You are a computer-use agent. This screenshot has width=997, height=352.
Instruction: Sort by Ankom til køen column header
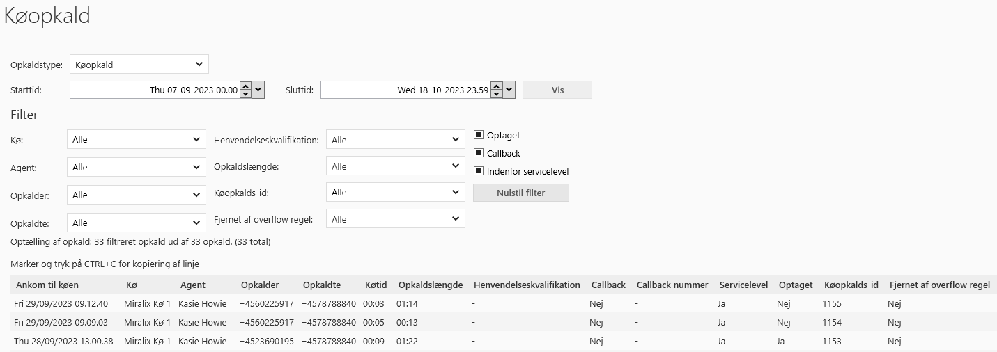pyautogui.click(x=47, y=285)
